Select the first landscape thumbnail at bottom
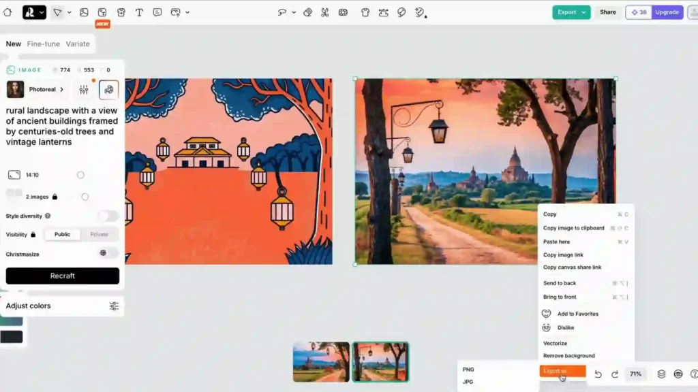 [x=320, y=362]
